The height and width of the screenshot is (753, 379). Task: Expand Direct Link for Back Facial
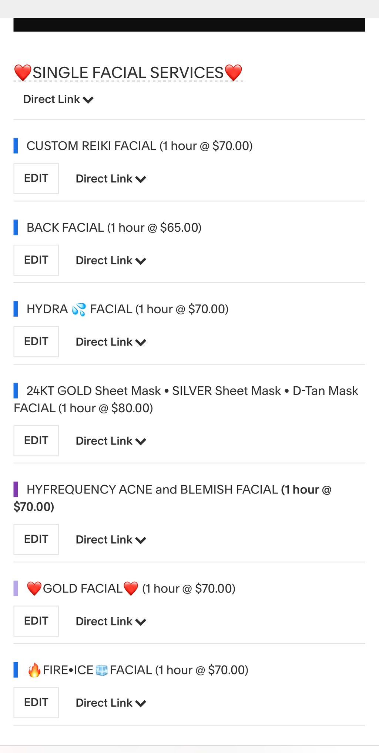tap(111, 260)
